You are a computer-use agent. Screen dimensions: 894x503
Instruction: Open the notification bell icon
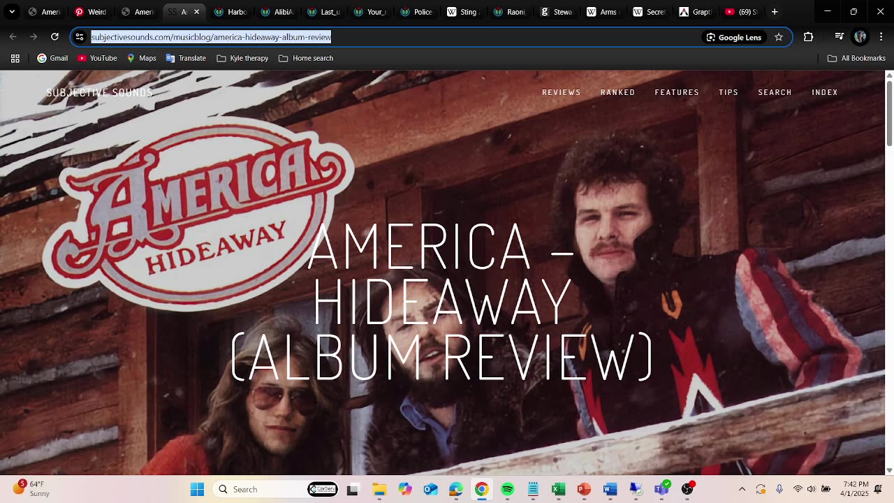coord(879,489)
